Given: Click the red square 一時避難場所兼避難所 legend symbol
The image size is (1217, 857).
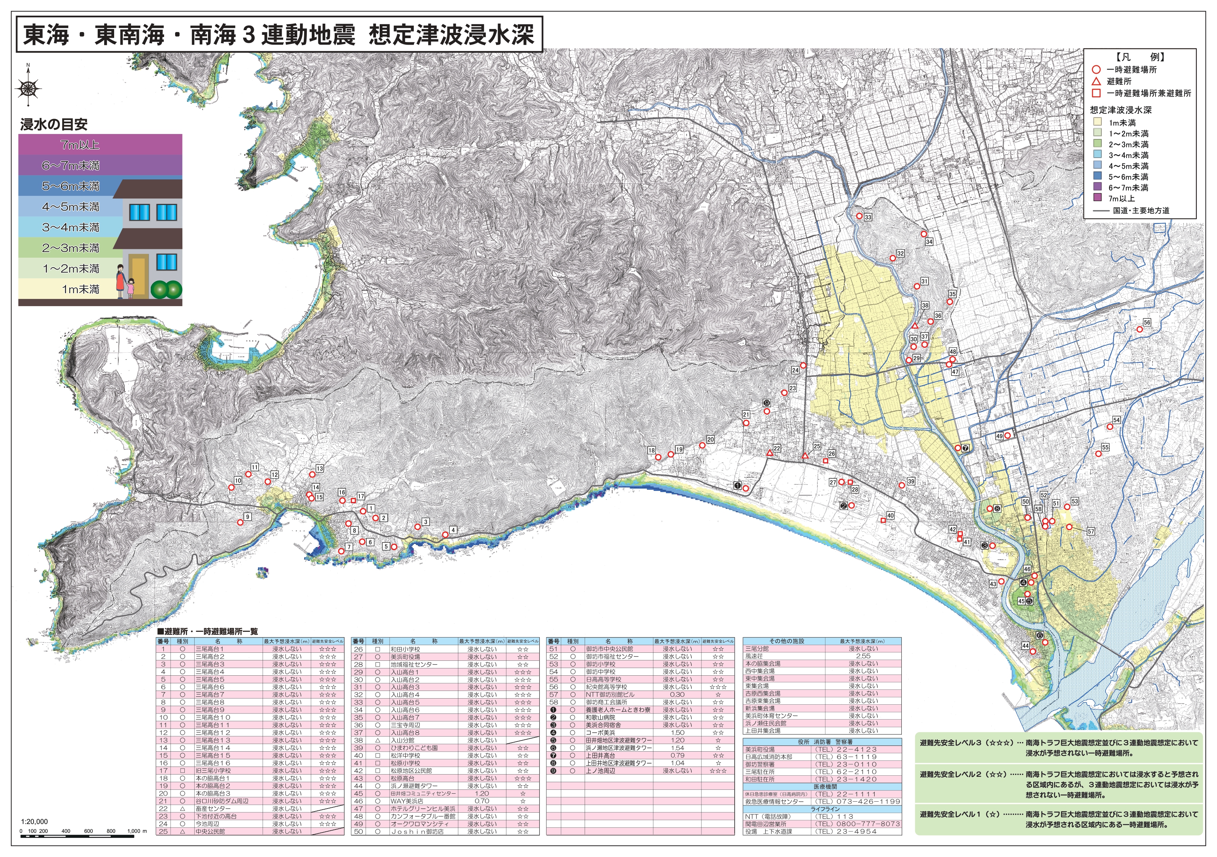Looking at the screenshot, I should pos(1096,93).
